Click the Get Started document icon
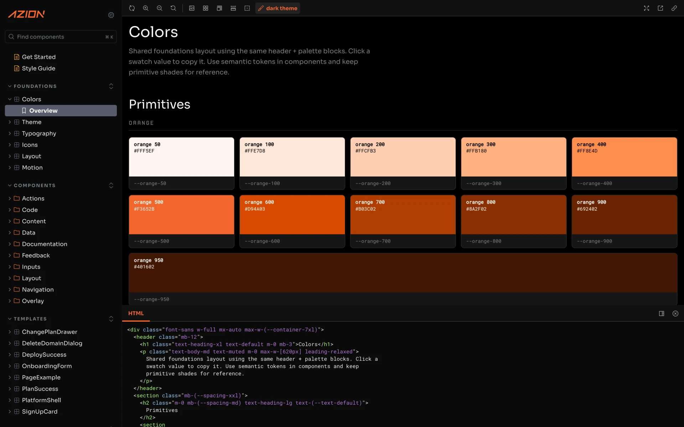Image resolution: width=684 pixels, height=427 pixels. 16,57
